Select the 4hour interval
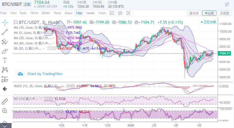The height and width of the screenshot is (128, 234). tap(68, 13)
